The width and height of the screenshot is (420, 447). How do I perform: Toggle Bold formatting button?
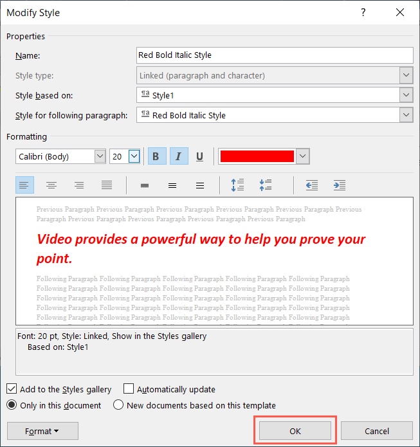[157, 156]
